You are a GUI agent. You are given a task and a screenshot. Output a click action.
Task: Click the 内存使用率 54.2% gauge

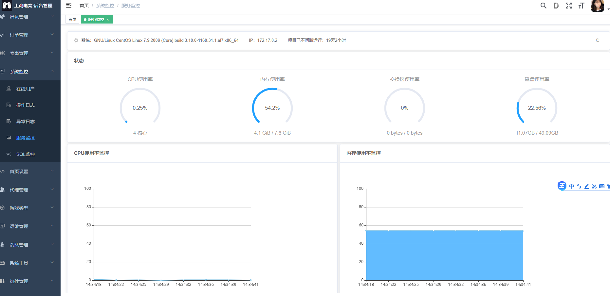(x=272, y=108)
